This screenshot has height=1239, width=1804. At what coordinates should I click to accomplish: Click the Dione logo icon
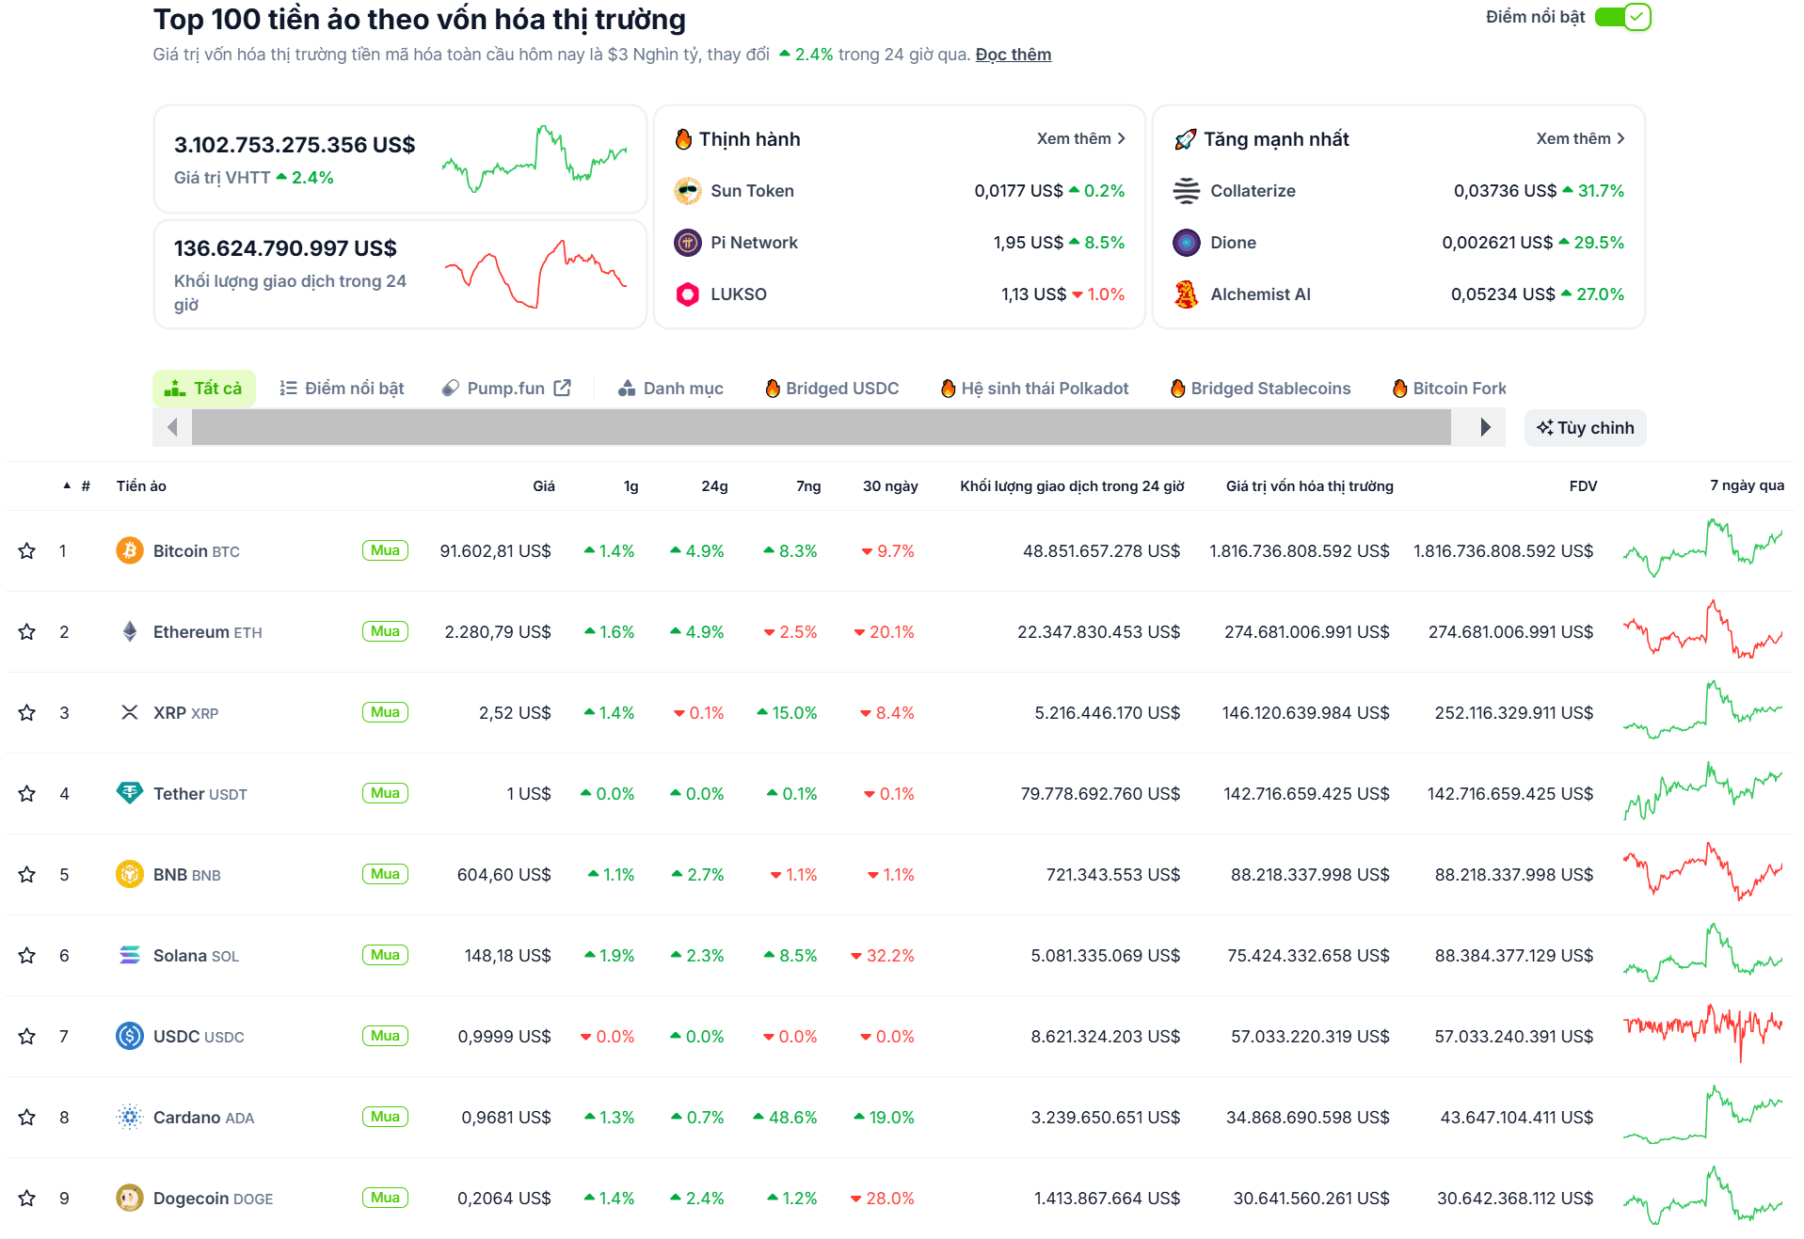pyautogui.click(x=1187, y=243)
